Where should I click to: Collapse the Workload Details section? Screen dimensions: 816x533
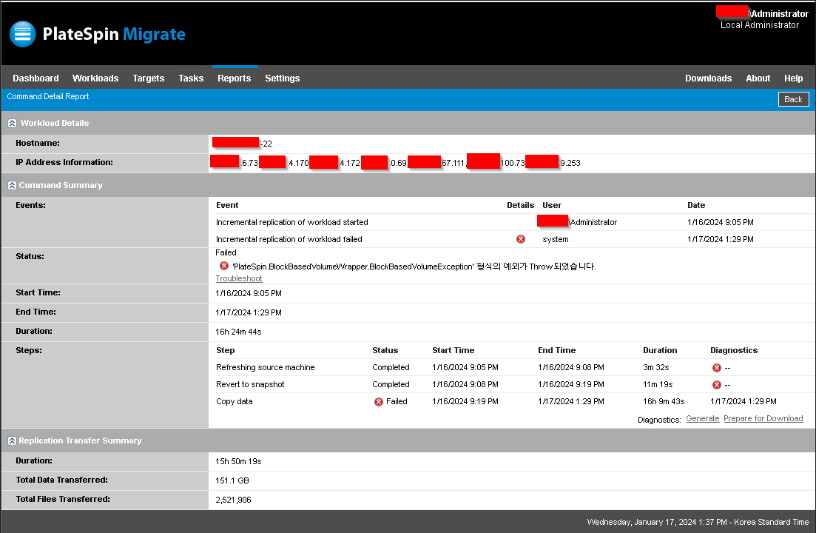(12, 124)
